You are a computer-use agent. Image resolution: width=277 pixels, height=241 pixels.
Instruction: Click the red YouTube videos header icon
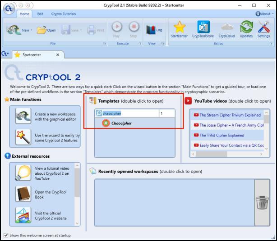click(x=188, y=101)
